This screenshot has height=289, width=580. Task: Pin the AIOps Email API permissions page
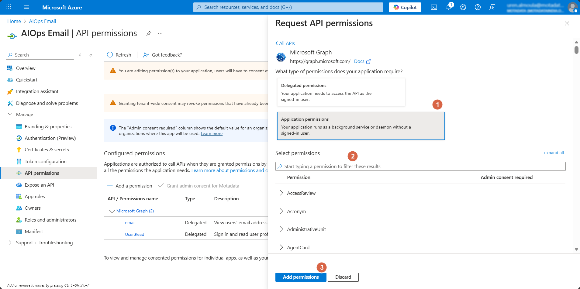(x=149, y=33)
